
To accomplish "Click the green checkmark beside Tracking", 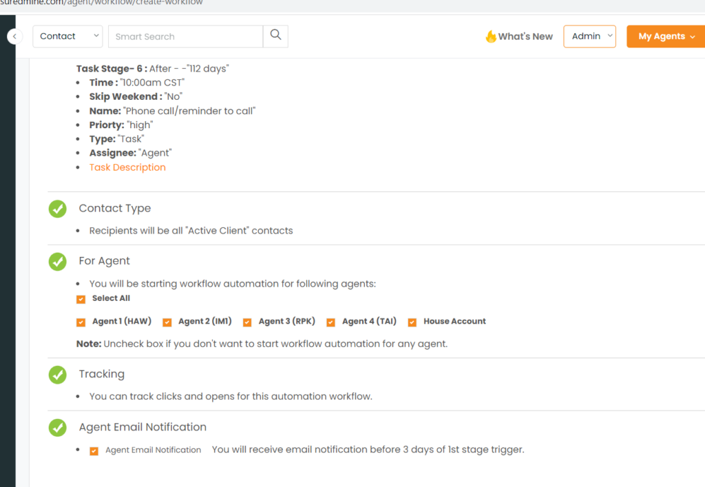I will (x=57, y=375).
